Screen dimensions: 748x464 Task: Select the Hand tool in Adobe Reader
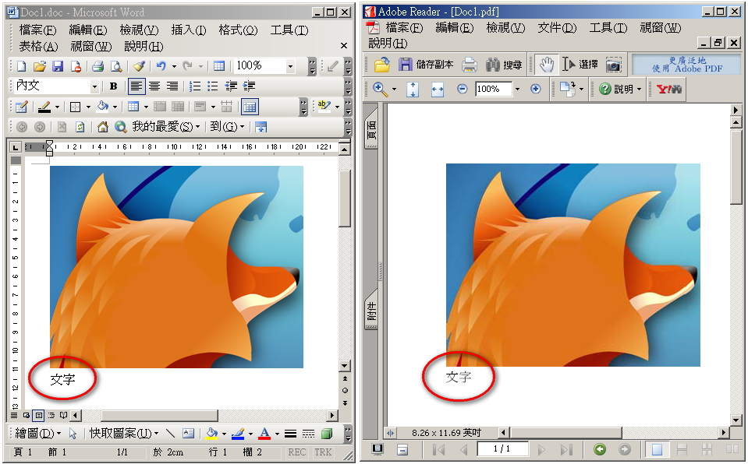(546, 65)
